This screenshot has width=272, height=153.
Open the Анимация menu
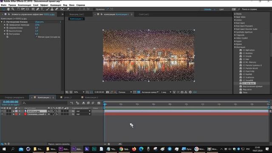(56, 5)
